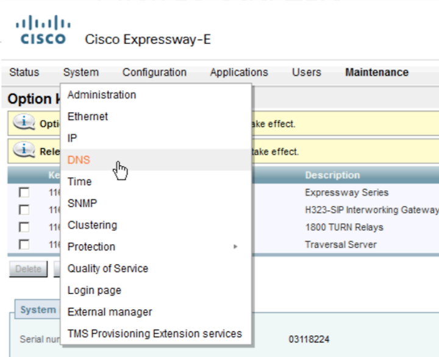This screenshot has height=357, width=439.
Task: Select TMS Provisioning Extension services
Action: coord(156,333)
